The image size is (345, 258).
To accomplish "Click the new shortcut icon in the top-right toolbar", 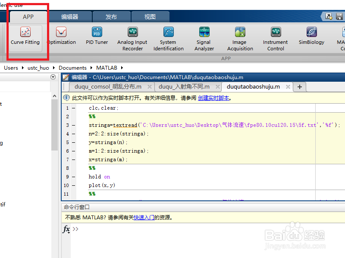I will 329,16.
